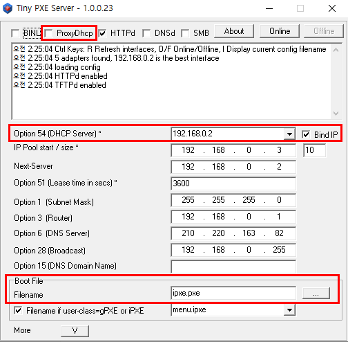Click the log scrollbar down arrow
Image resolution: width=348 pixels, height=342 pixels.
coord(336,114)
